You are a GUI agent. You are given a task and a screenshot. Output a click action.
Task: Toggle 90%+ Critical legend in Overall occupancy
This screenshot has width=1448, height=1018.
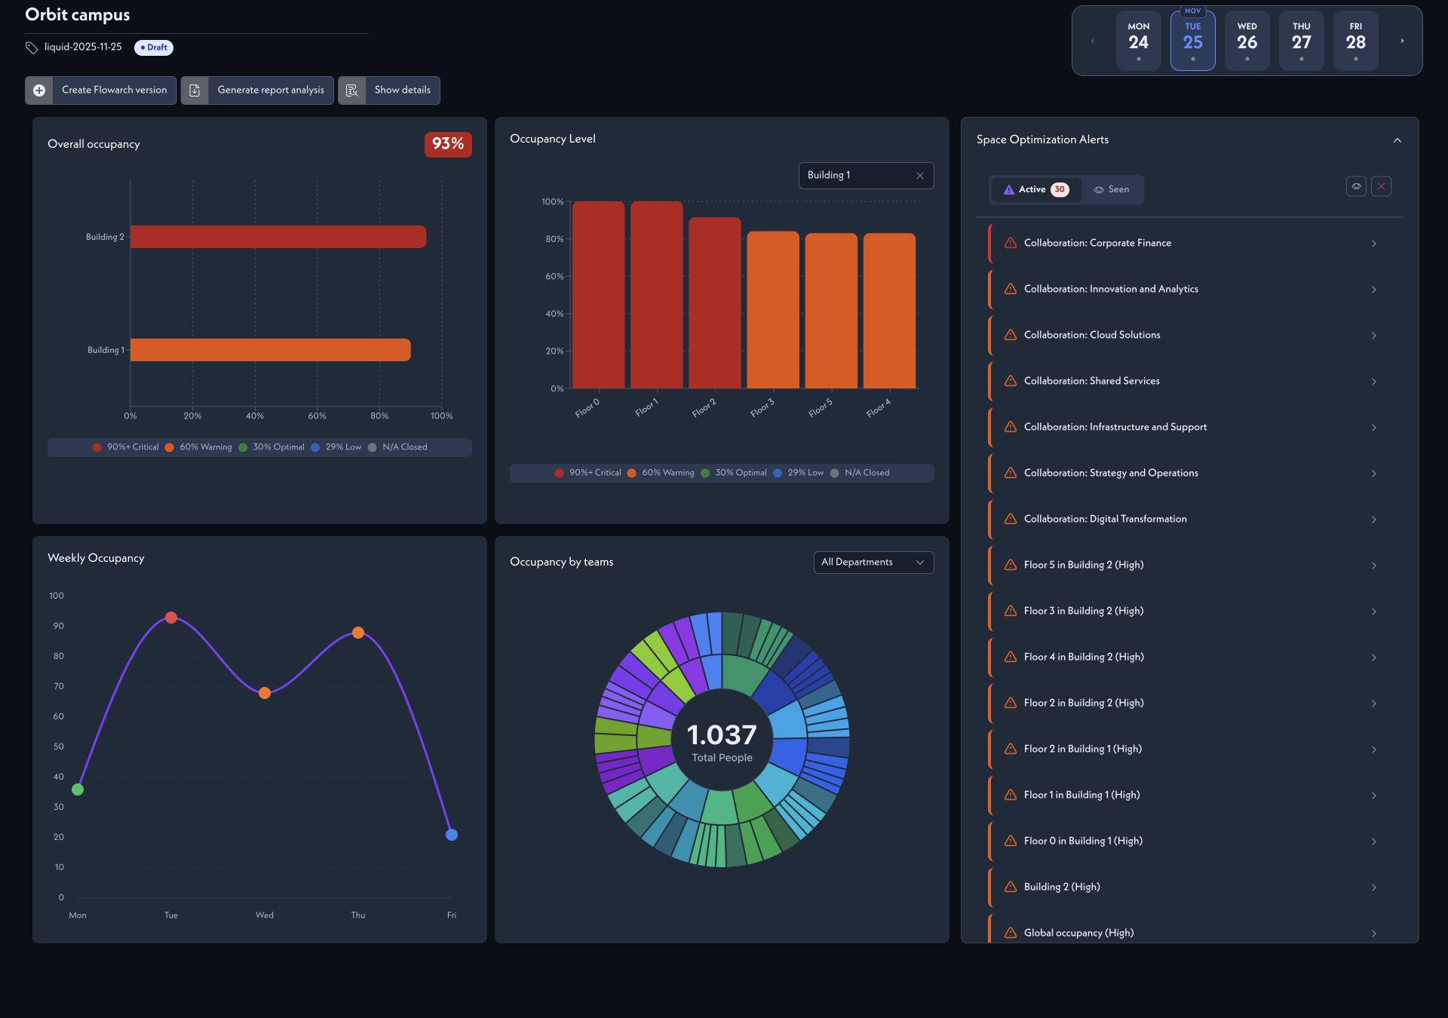[126, 447]
